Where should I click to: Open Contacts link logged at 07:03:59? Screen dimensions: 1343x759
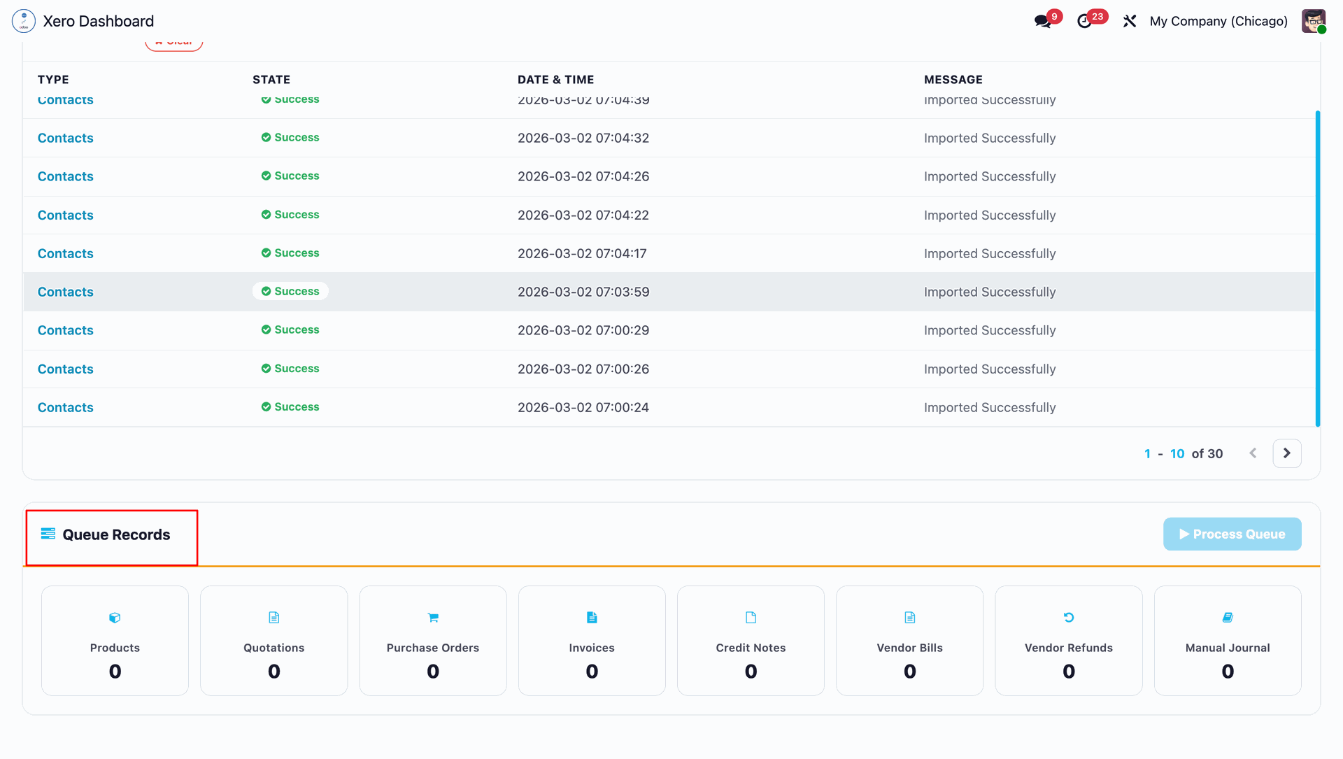[x=65, y=292]
